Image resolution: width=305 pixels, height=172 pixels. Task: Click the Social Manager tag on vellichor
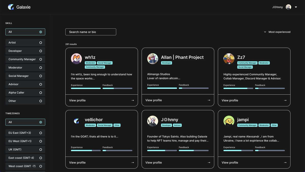[105, 125]
